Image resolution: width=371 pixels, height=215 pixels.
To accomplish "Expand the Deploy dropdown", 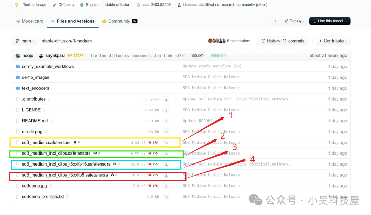I will pyautogui.click(x=294, y=21).
